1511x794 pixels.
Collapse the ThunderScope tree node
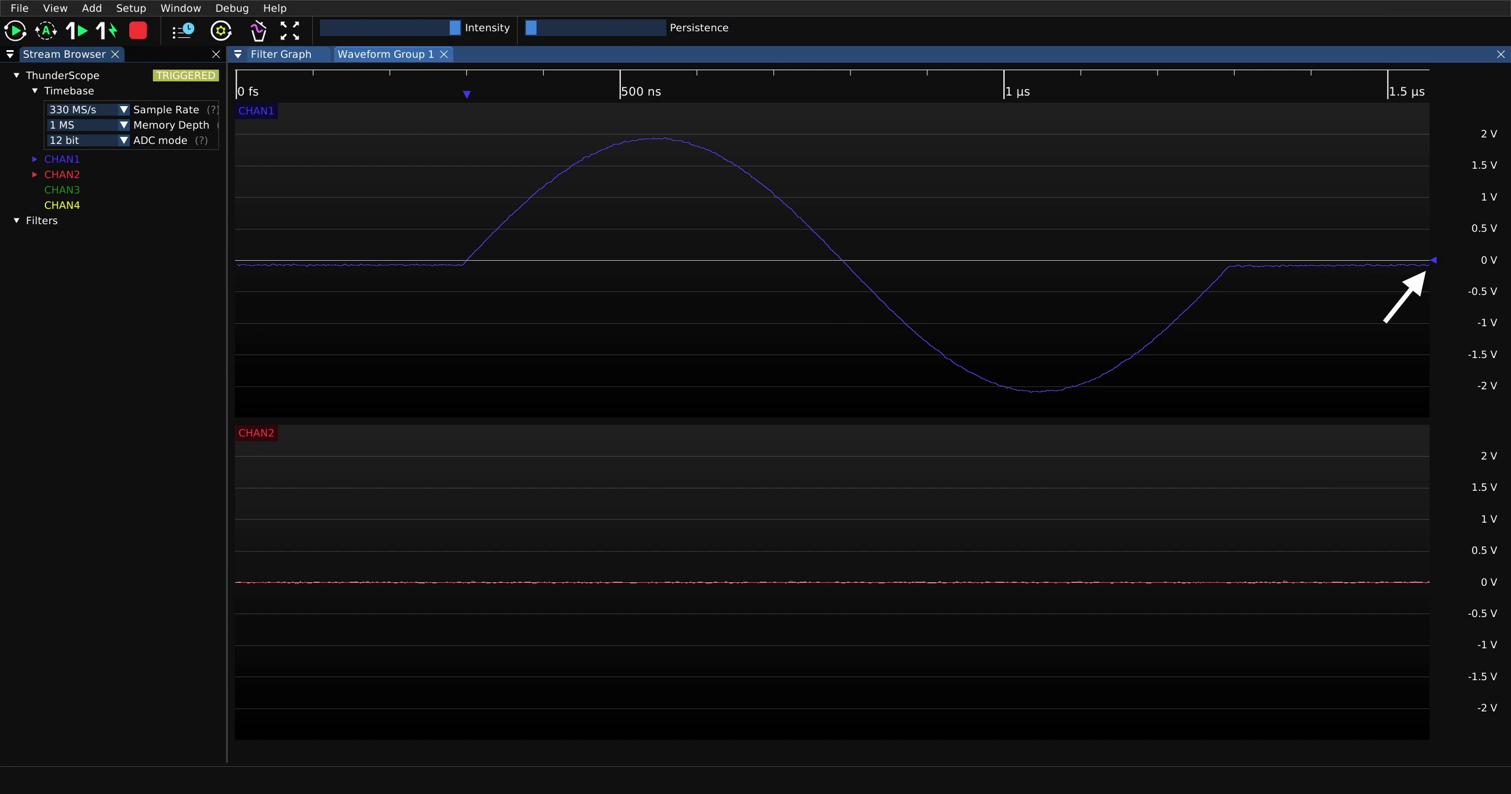click(x=17, y=76)
